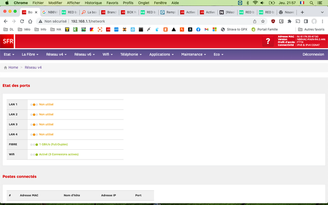Toggle the Chrome side panel icon
328x205 pixels.
[x=306, y=21]
